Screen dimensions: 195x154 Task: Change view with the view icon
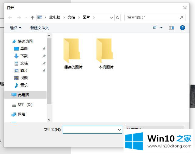(155, 27)
